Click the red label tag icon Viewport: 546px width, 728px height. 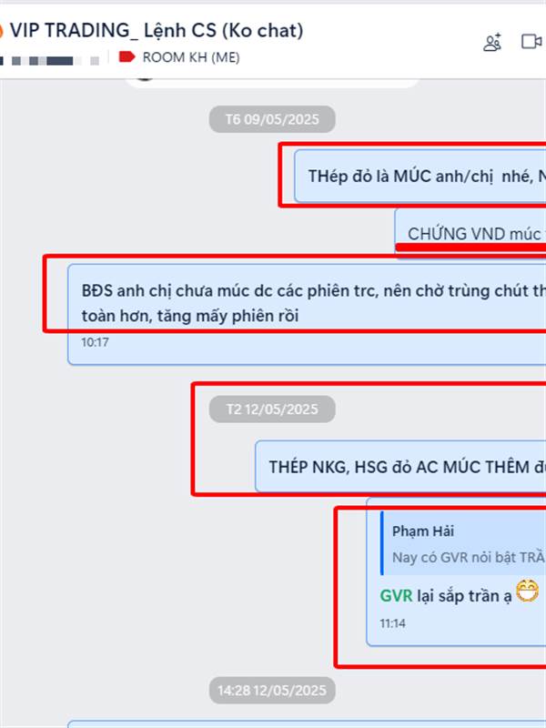coord(126,56)
